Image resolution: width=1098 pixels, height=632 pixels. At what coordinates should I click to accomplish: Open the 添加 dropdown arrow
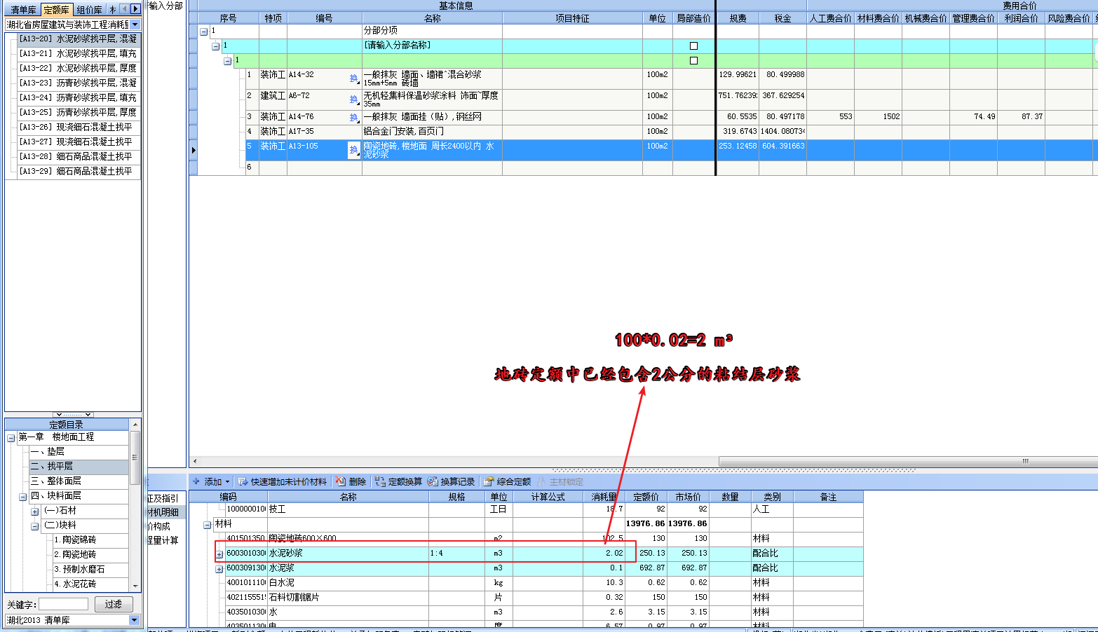point(227,482)
